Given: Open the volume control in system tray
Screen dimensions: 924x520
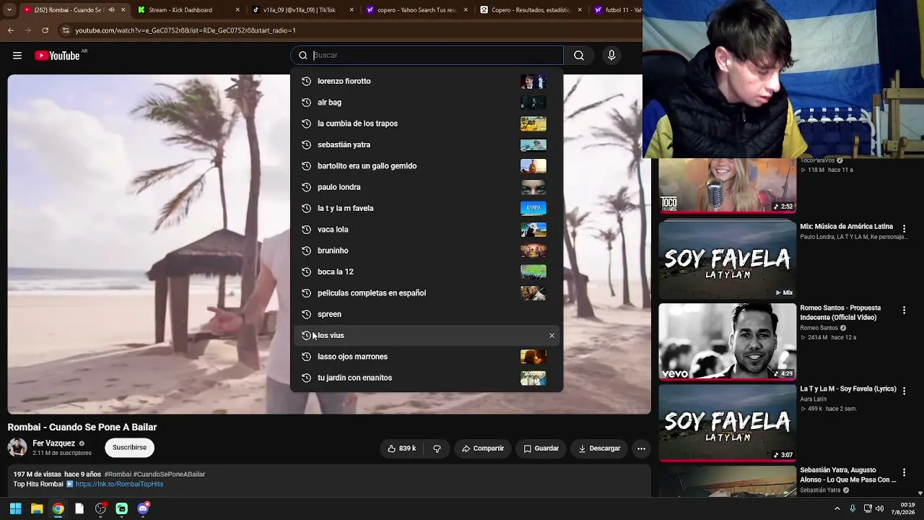Looking at the screenshot, I should pyautogui.click(x=881, y=508).
